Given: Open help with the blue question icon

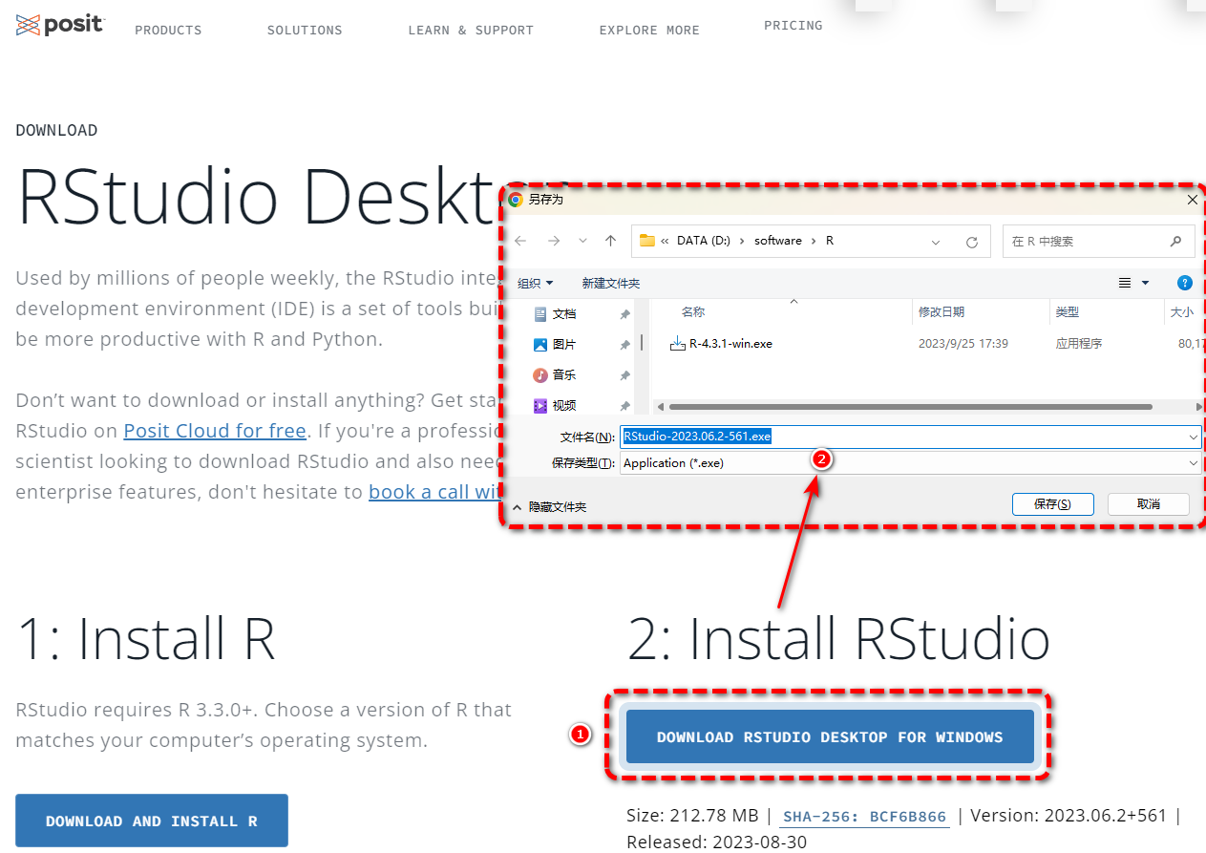Looking at the screenshot, I should tap(1185, 283).
